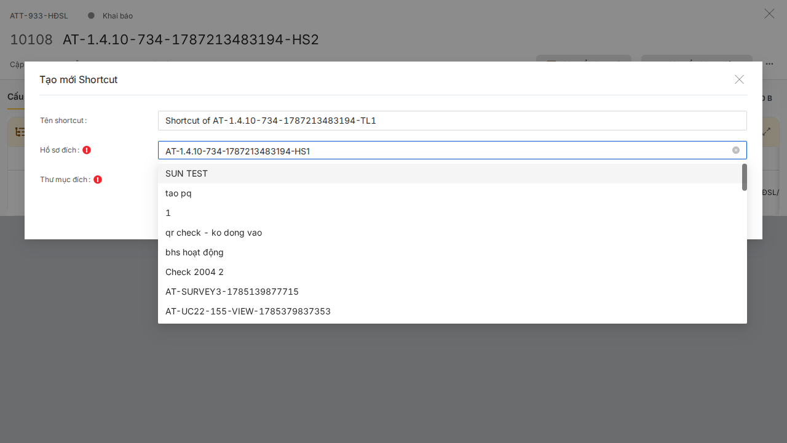
Task: Close the Tạo mới Shortcut dialog
Action: point(739,79)
